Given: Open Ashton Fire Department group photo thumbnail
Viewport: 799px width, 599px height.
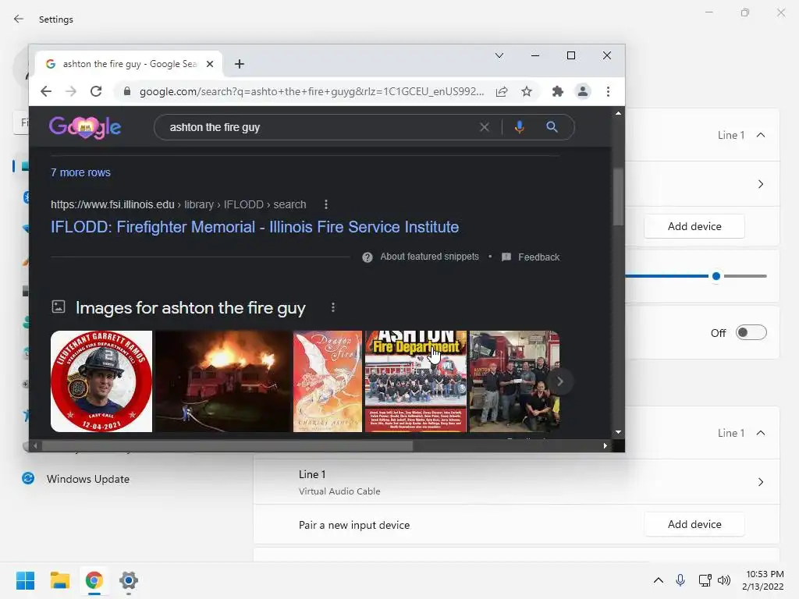Looking at the screenshot, I should click(416, 381).
